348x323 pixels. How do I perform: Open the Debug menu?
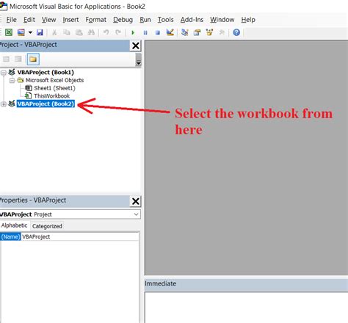pos(123,20)
